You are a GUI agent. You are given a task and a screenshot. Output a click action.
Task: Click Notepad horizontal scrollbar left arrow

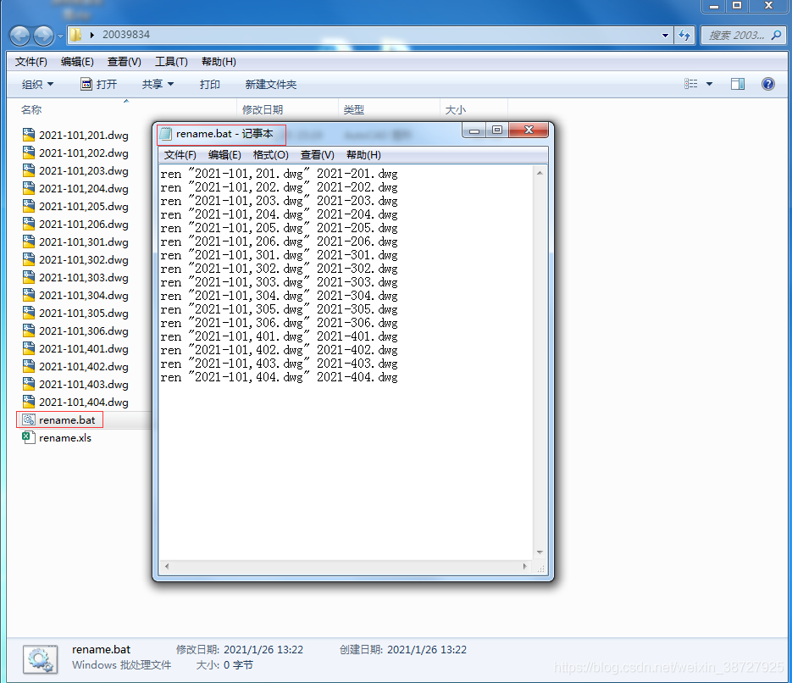167,566
